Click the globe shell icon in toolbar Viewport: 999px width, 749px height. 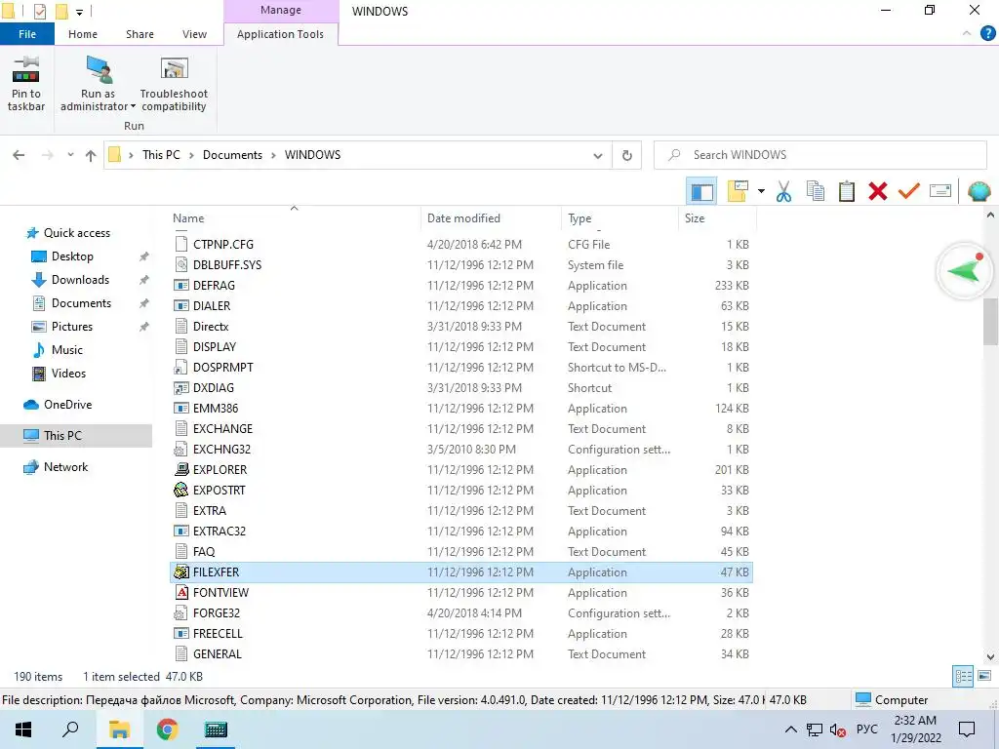pyautogui.click(x=979, y=191)
